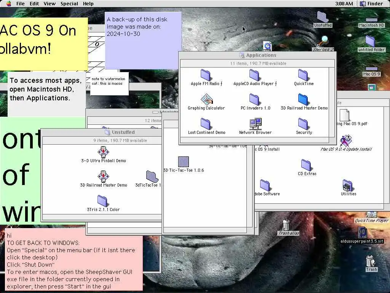Select the Mac OS 9 disk icon
The image size is (390, 293).
[372, 69]
